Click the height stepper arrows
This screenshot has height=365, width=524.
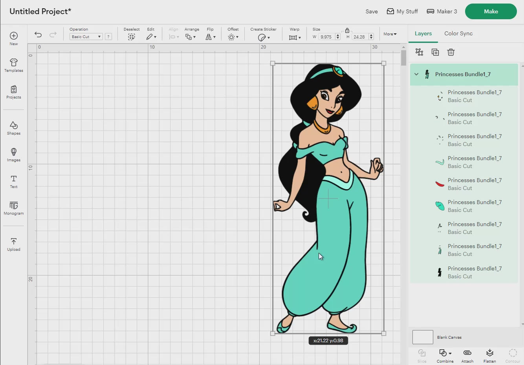[371, 37]
